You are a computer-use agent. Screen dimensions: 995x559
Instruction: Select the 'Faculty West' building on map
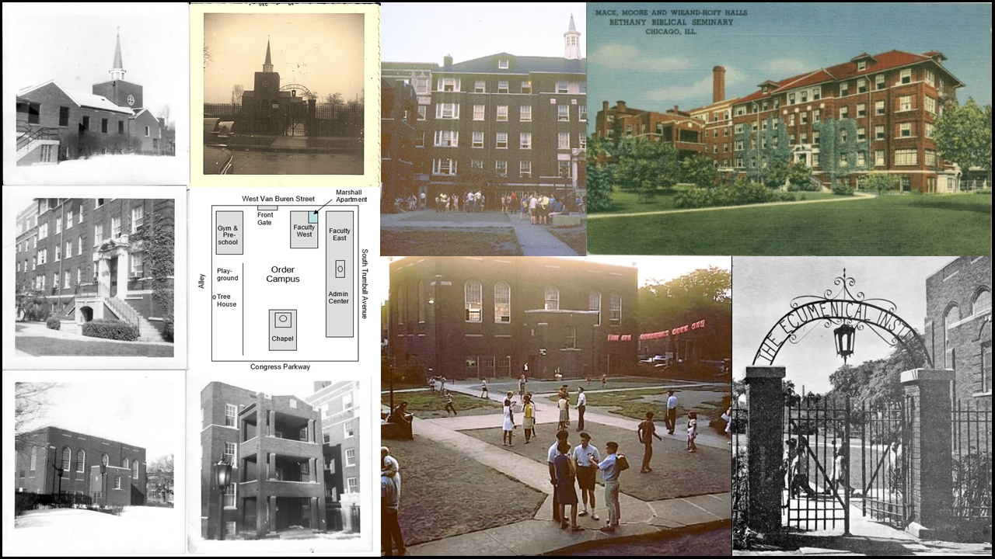304,229
